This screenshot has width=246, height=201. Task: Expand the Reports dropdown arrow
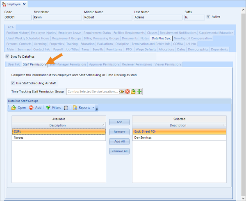click(93, 108)
